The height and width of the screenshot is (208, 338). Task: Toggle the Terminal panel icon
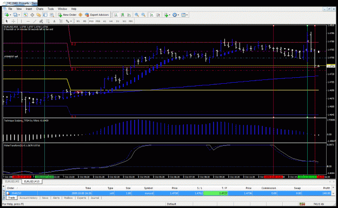click(45, 15)
